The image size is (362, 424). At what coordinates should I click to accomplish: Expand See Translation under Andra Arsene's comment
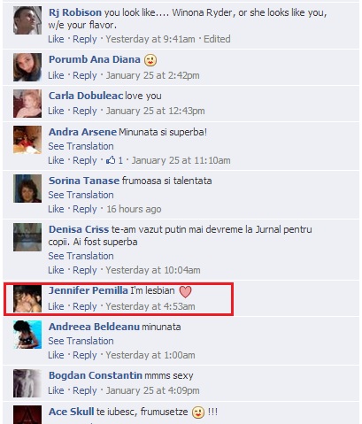coord(81,146)
